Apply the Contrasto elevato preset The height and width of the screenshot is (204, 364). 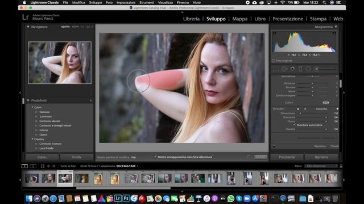click(x=50, y=121)
